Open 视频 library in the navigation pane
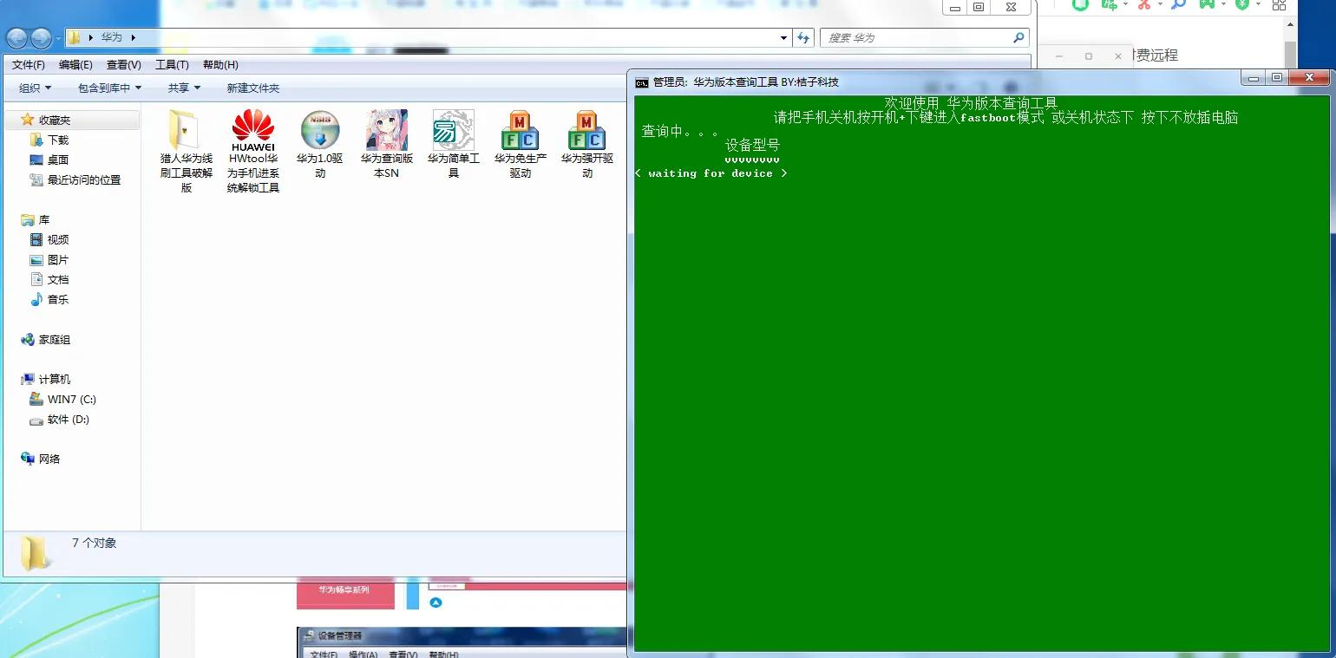 (58, 239)
